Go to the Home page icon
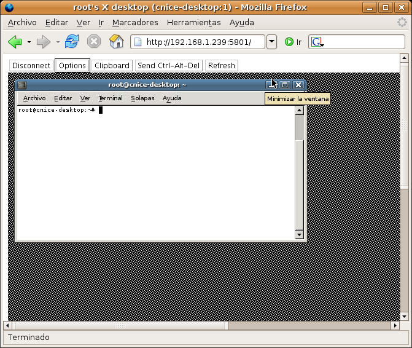The height and width of the screenshot is (348, 412). click(x=116, y=42)
